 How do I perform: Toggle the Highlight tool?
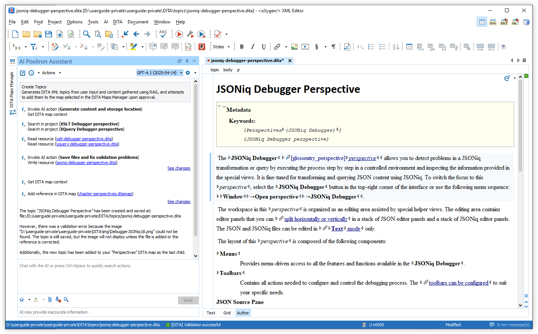[134, 47]
